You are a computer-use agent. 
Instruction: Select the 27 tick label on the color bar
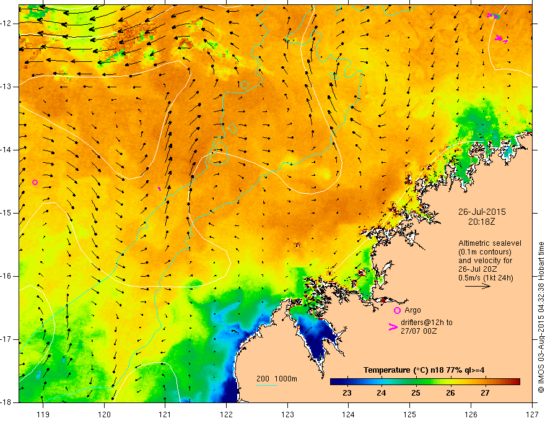tap(485, 393)
